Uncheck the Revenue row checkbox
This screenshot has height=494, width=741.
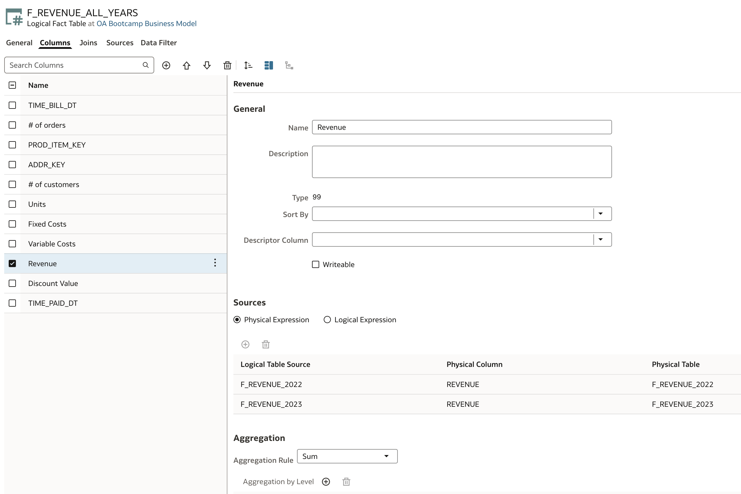[x=12, y=263]
